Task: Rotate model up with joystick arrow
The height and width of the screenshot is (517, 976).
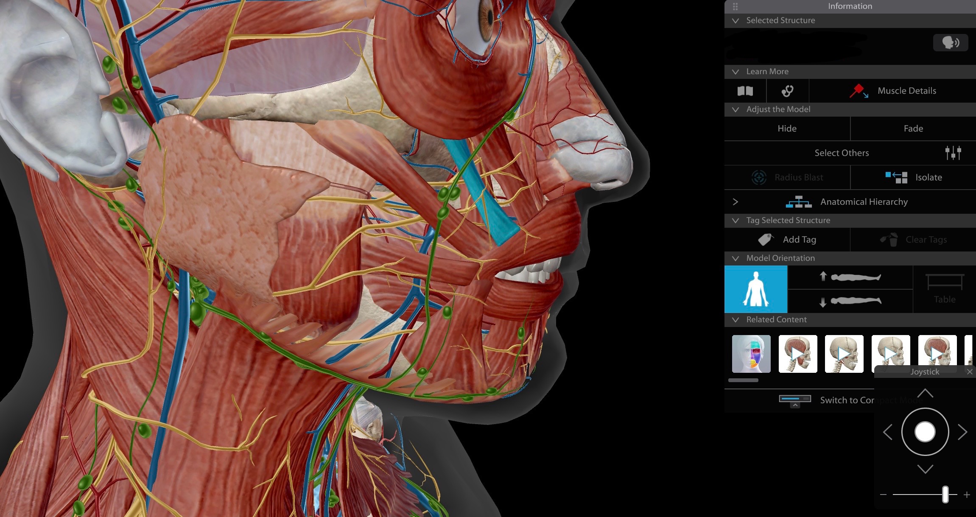Action: click(x=925, y=393)
